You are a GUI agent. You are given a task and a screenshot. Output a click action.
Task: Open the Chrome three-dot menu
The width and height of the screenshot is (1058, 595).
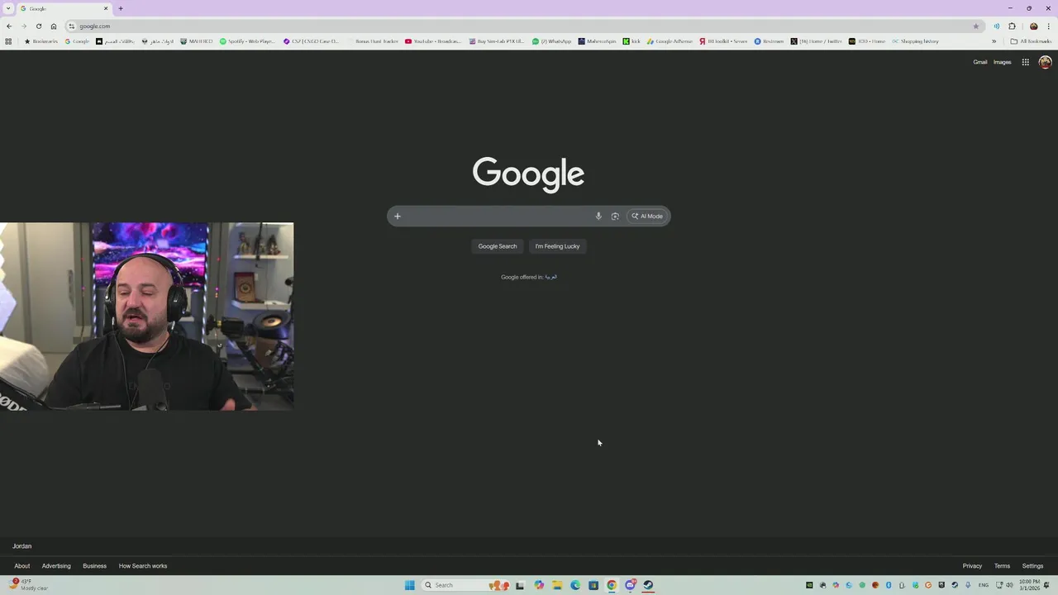point(1049,26)
